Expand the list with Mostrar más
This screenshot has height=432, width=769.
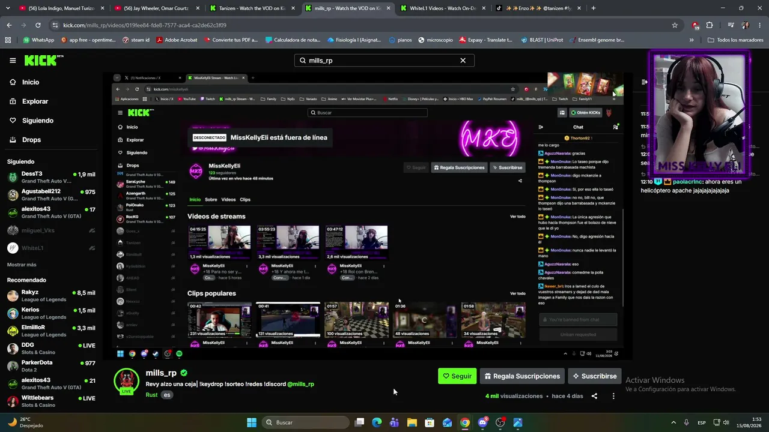[x=22, y=265]
